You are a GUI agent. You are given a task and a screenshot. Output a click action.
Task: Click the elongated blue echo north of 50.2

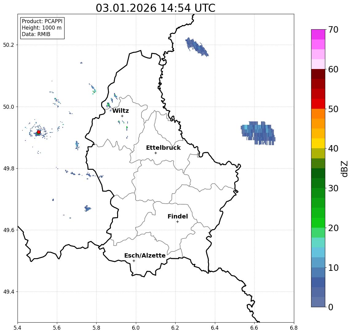click(x=197, y=47)
